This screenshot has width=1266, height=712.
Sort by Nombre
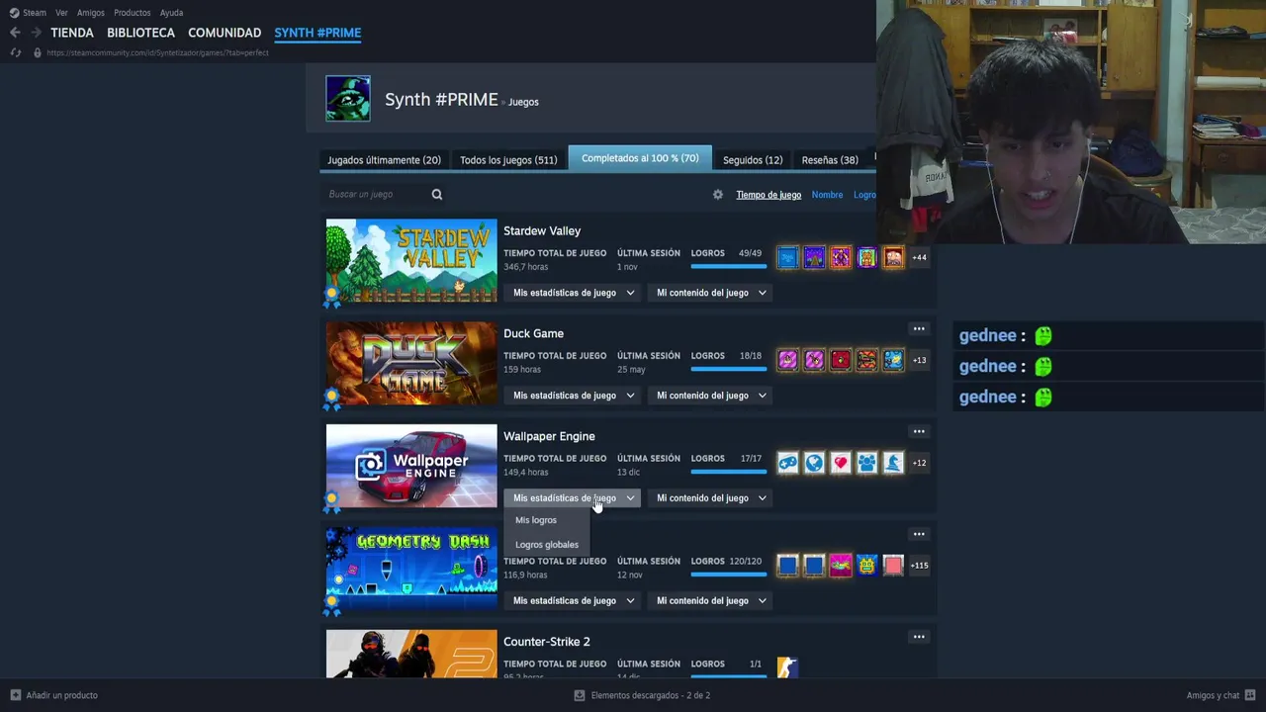click(x=827, y=195)
